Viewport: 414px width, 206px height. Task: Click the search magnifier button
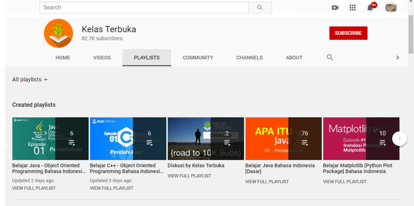(260, 8)
